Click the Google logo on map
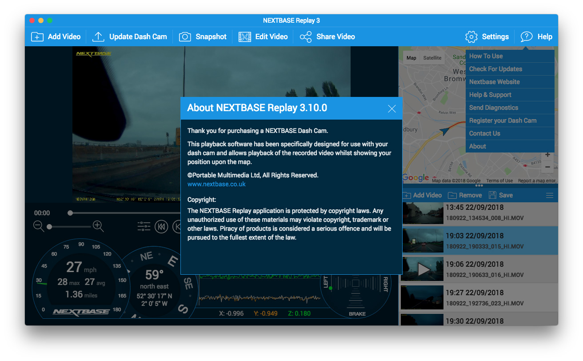 click(415, 178)
